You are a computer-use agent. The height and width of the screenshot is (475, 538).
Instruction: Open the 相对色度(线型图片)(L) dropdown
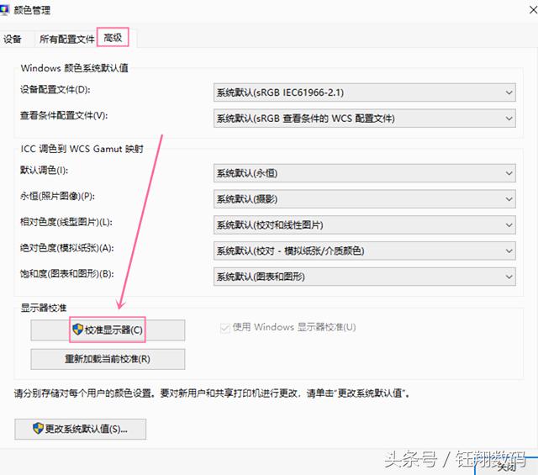pyautogui.click(x=364, y=224)
